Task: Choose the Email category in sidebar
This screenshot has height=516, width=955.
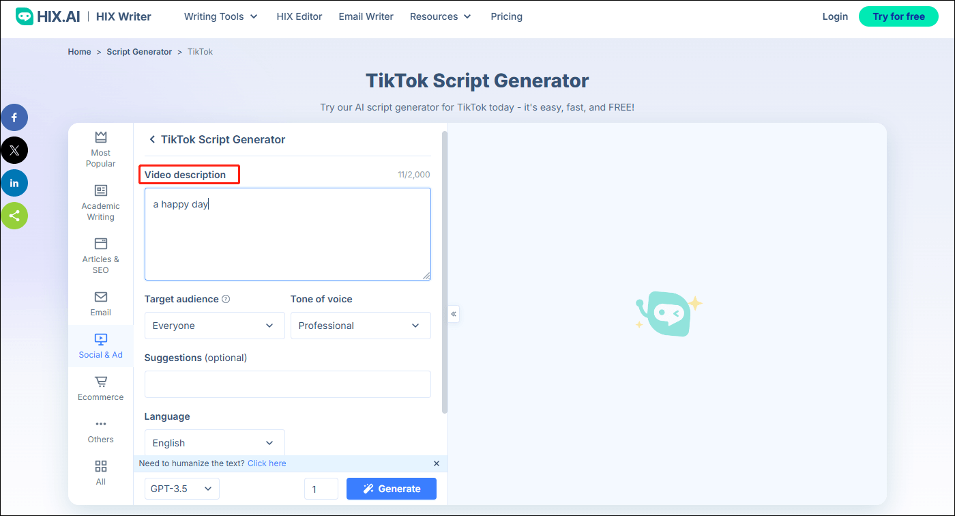Action: [101, 303]
